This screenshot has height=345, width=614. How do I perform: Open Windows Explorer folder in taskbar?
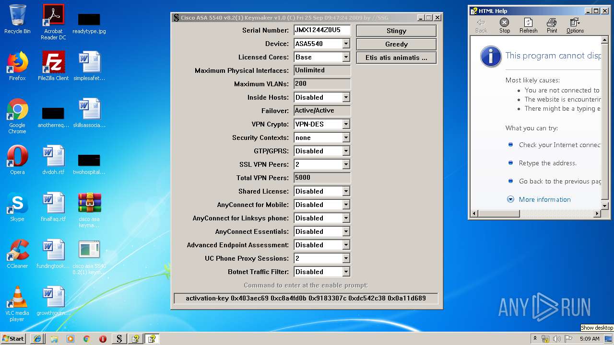coord(54,339)
